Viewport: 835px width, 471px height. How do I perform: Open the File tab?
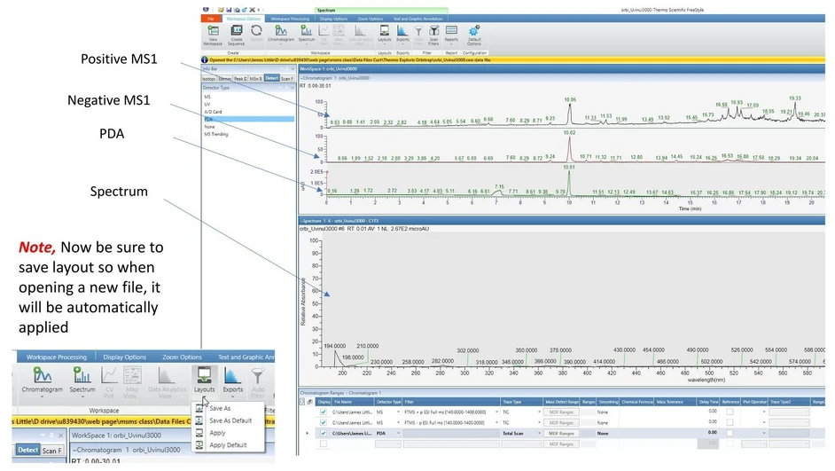pyautogui.click(x=211, y=19)
